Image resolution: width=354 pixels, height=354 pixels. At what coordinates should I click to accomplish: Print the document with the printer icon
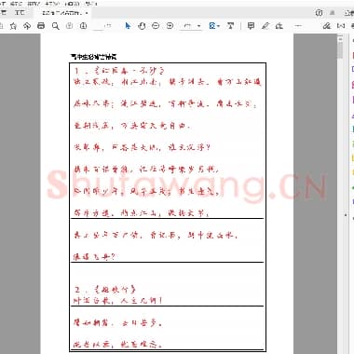41,26
